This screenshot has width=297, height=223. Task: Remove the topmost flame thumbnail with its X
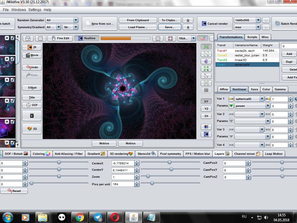7,38
